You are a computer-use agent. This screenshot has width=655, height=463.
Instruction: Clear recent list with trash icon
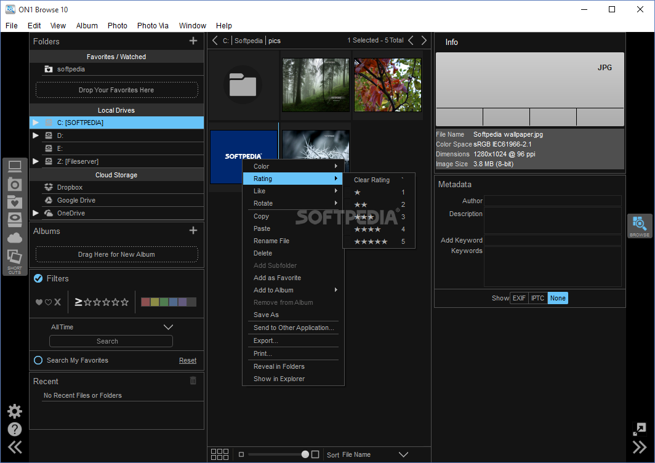tap(193, 380)
